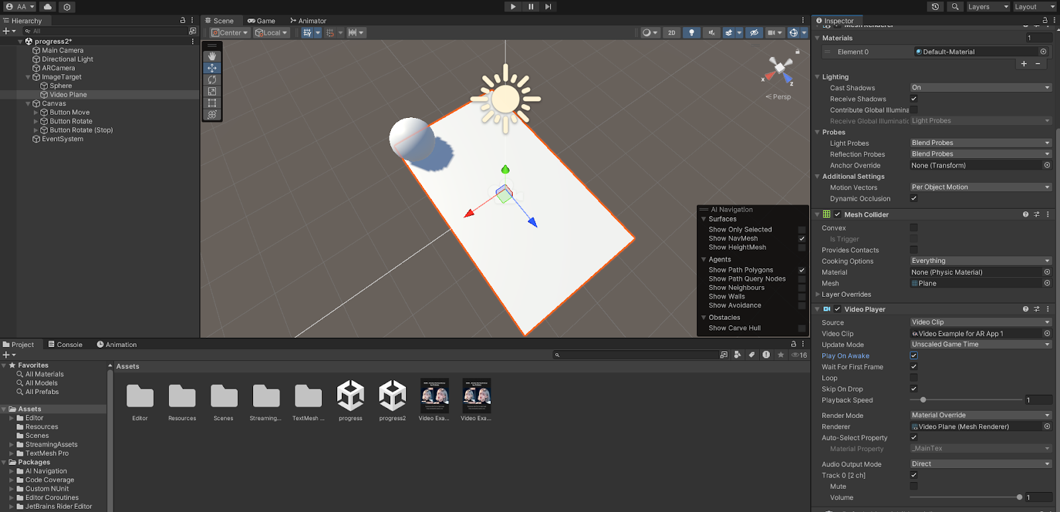
Task: Switch to the Animator tab
Action: tap(308, 21)
